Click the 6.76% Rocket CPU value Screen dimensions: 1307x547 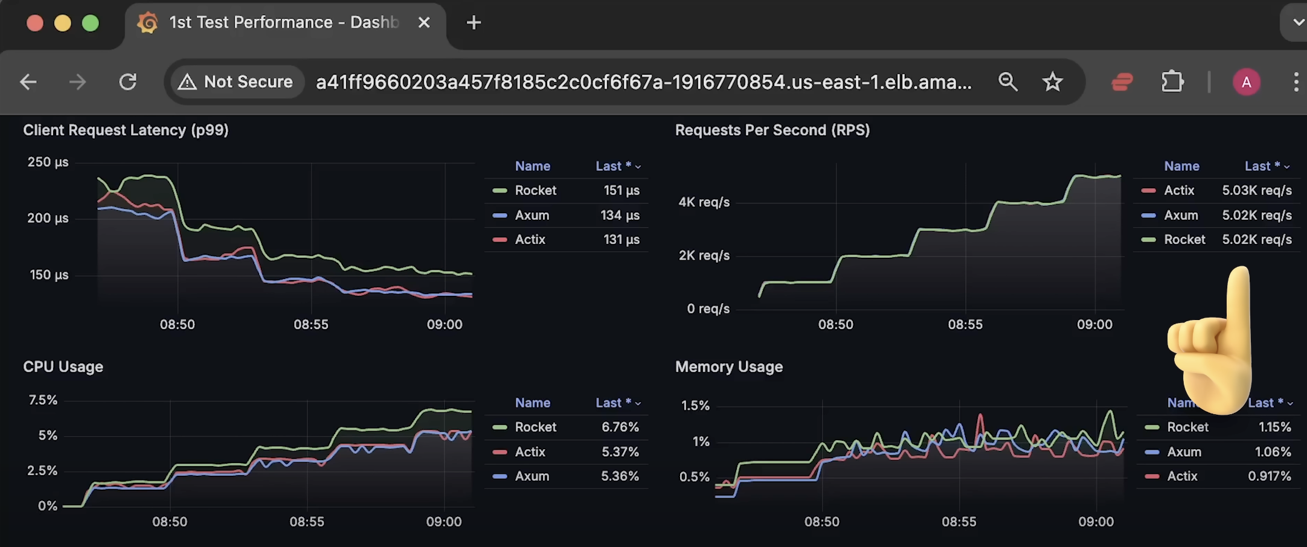(x=620, y=427)
